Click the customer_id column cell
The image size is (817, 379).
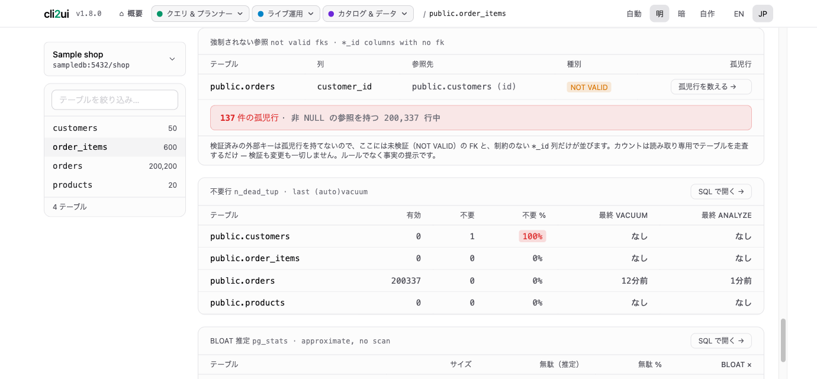pyautogui.click(x=345, y=86)
